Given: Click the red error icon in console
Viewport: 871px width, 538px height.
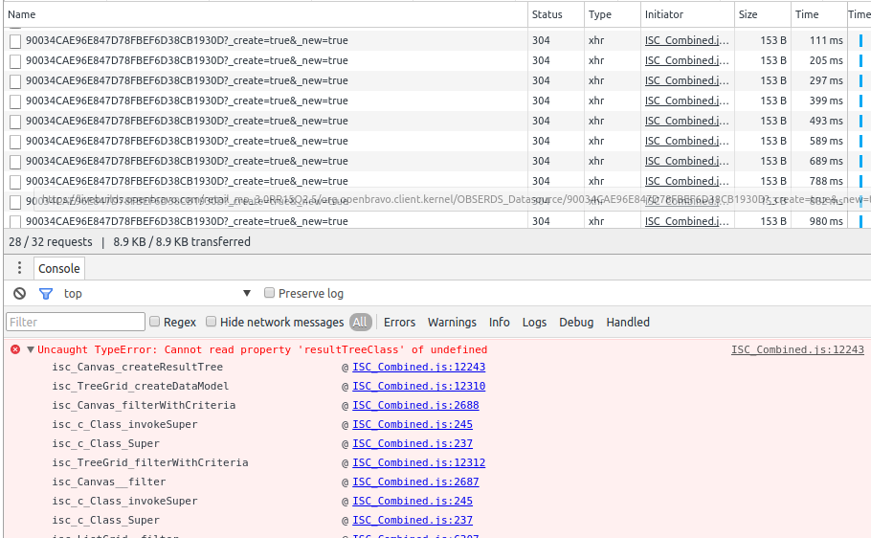Looking at the screenshot, I should [x=15, y=350].
